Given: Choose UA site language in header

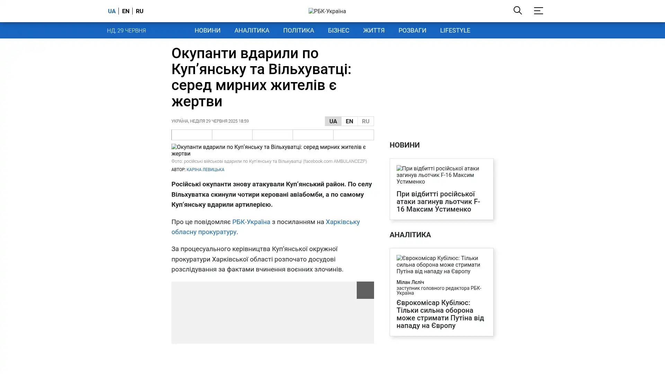Looking at the screenshot, I should (112, 11).
